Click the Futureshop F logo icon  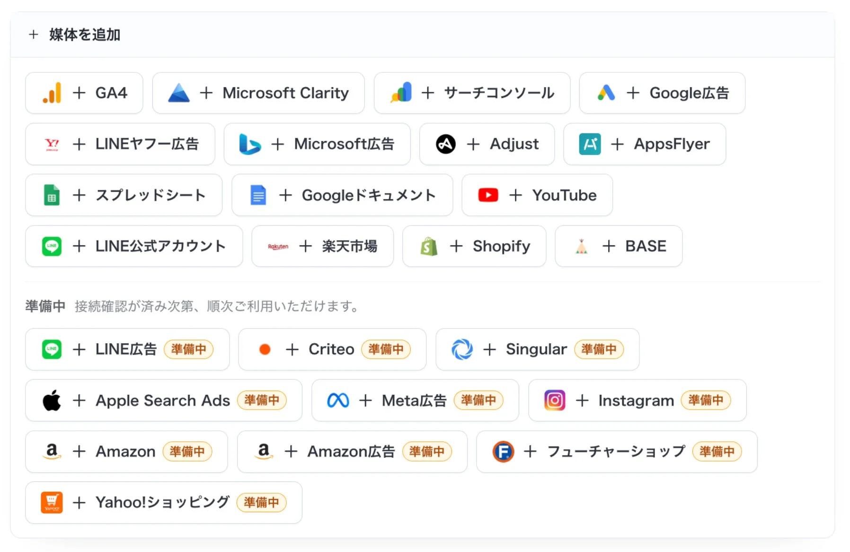click(504, 452)
